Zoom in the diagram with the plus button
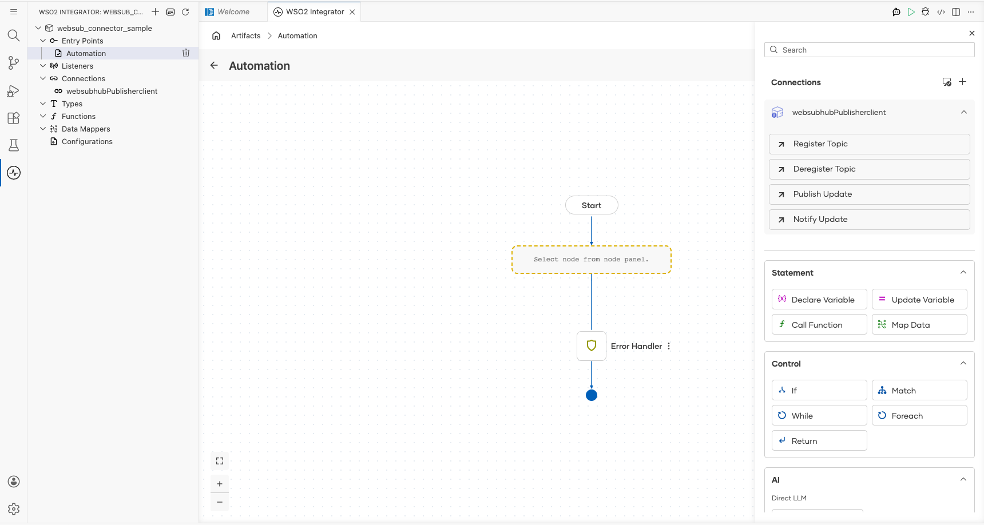The width and height of the screenshot is (984, 525). coord(220,484)
